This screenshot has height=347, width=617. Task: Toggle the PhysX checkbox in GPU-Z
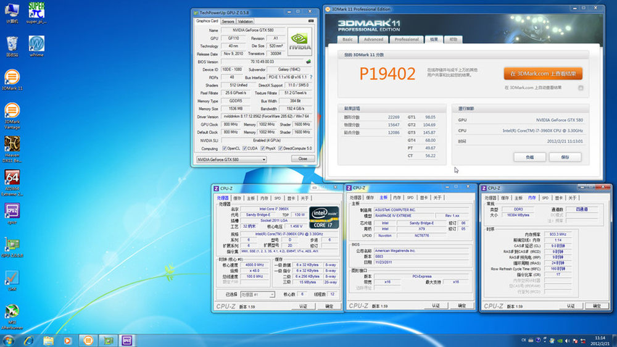(263, 148)
